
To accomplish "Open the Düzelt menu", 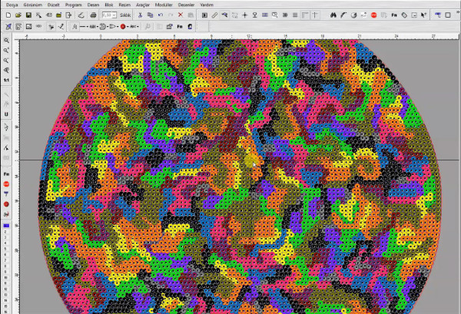I will [54, 5].
